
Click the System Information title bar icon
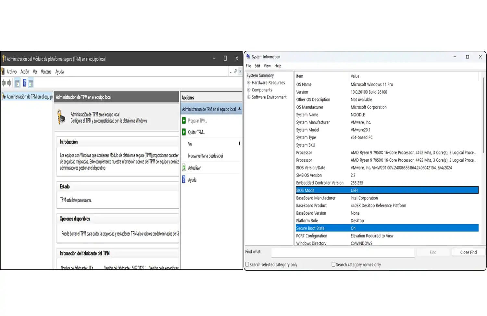248,57
